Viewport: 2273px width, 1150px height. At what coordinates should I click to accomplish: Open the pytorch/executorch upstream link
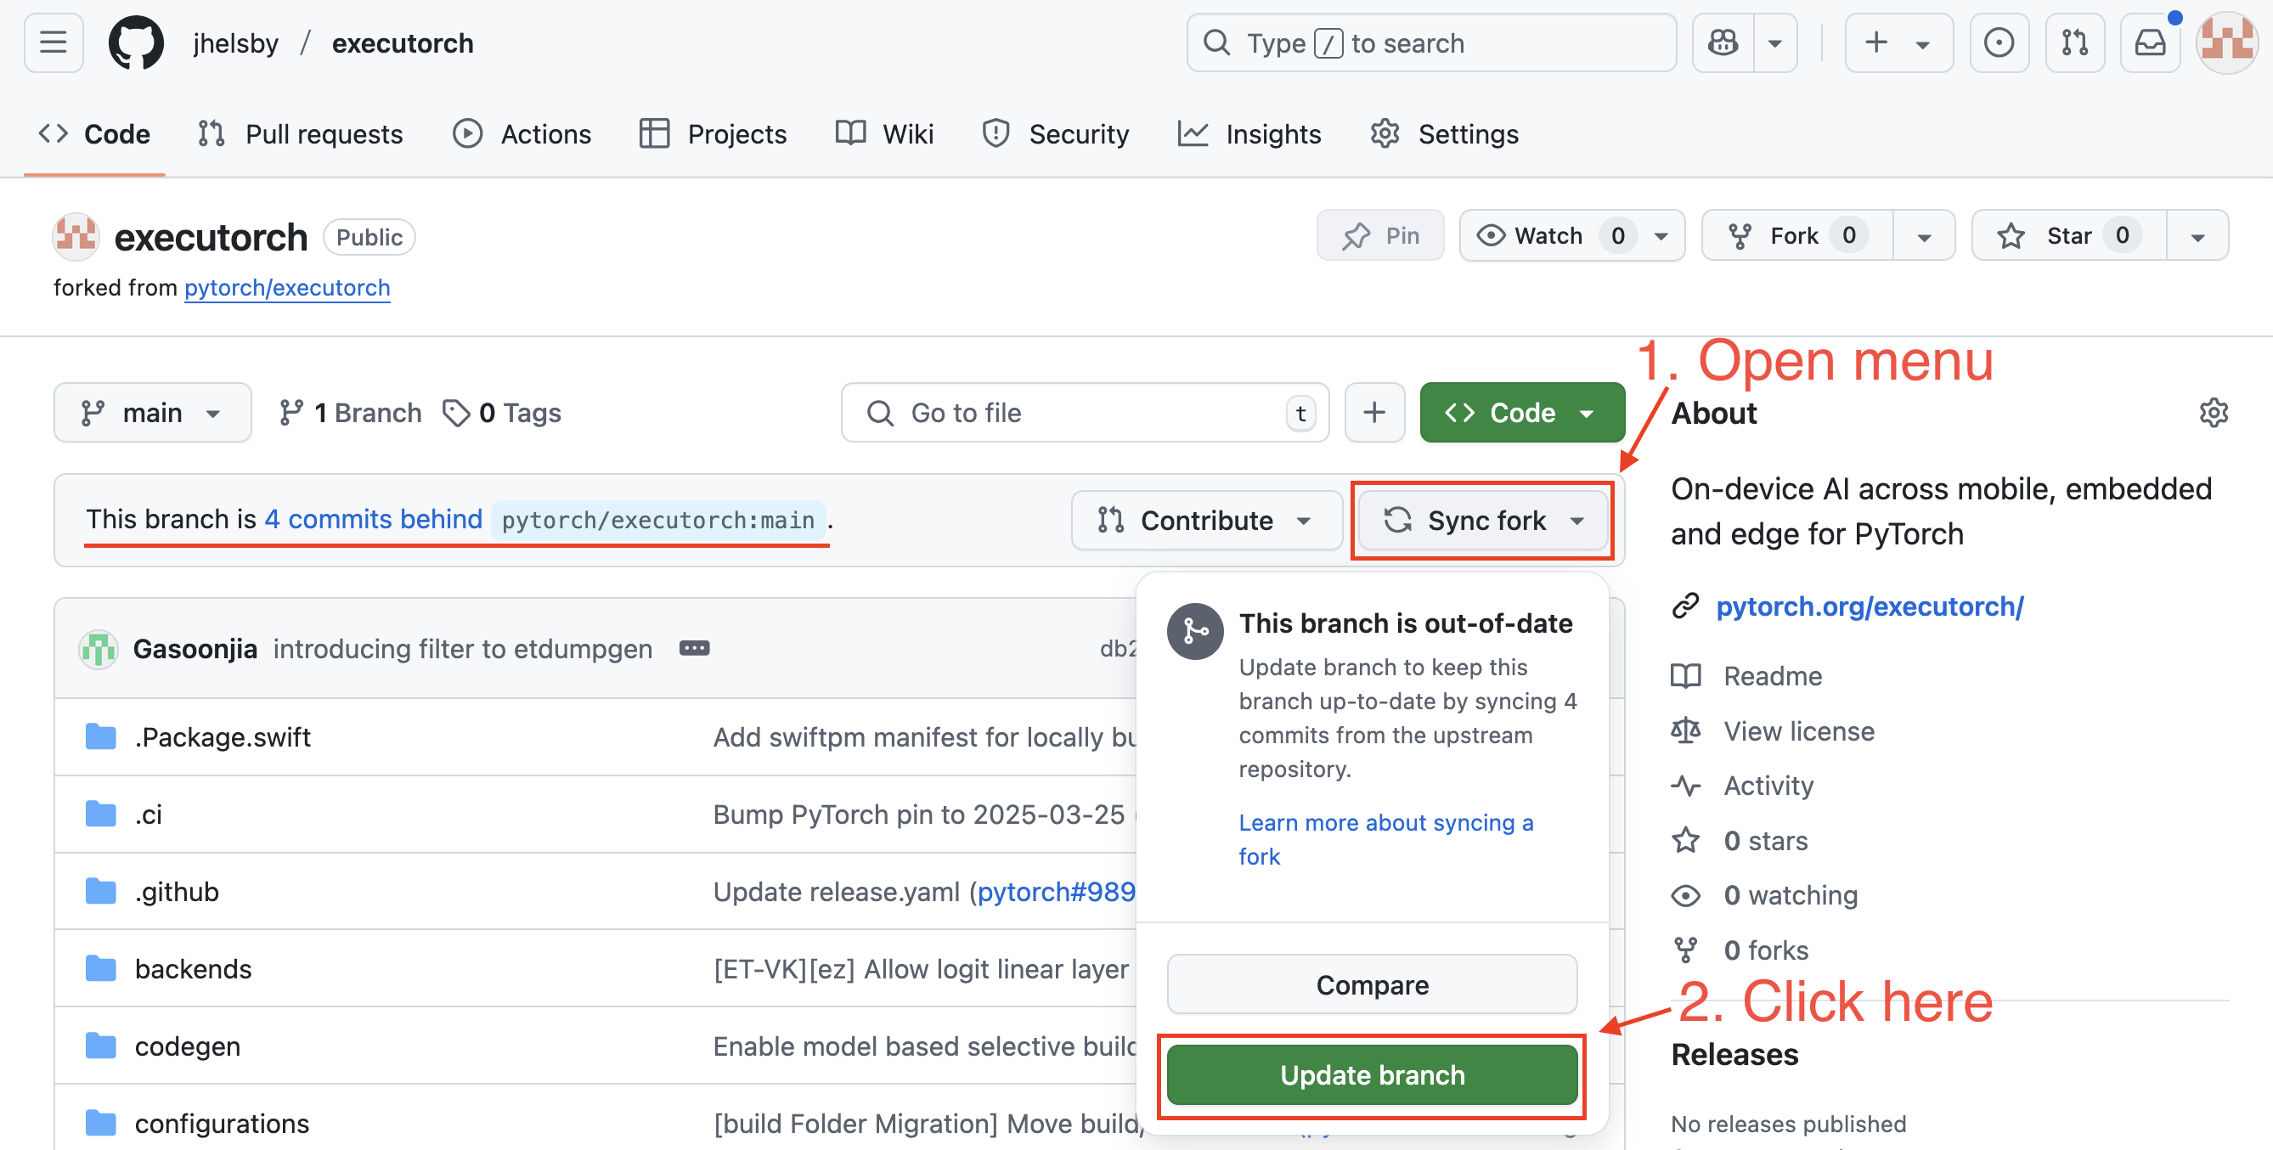pos(287,288)
